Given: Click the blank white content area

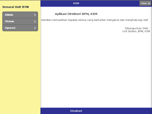Looking at the screenshot, I should [96, 69].
